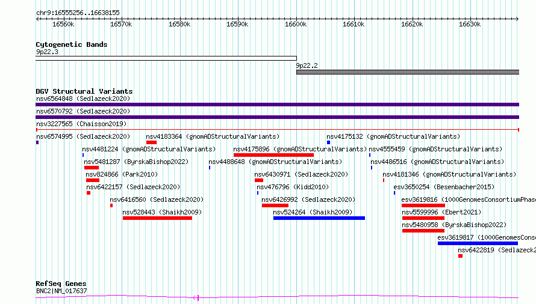Open variant nsv4481224 gnomAD label

[x=149, y=149]
